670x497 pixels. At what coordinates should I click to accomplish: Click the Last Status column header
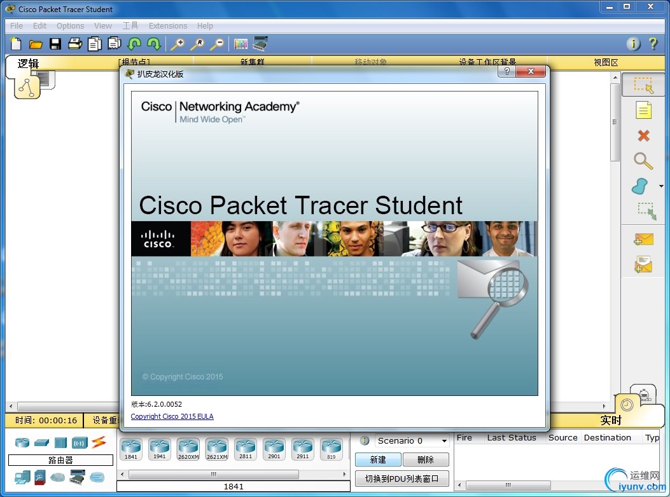(512, 438)
